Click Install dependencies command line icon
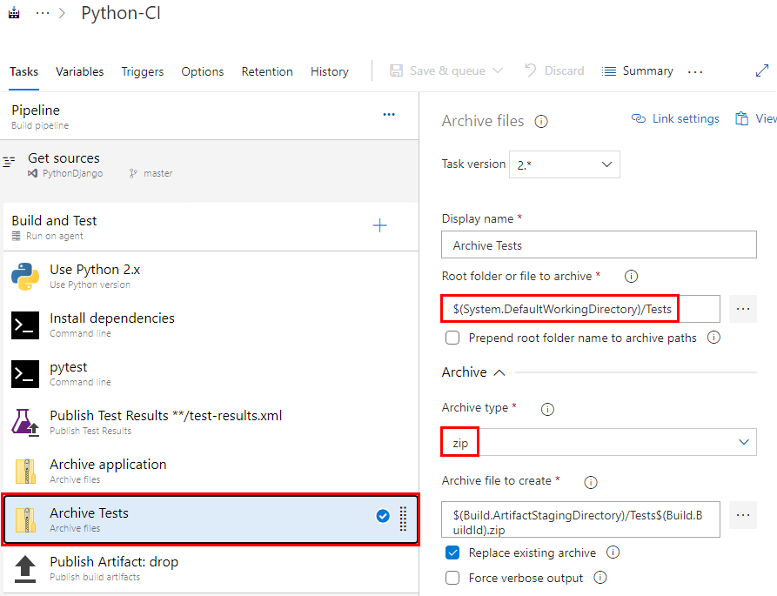Screen dimensions: 777x596 coord(25,325)
